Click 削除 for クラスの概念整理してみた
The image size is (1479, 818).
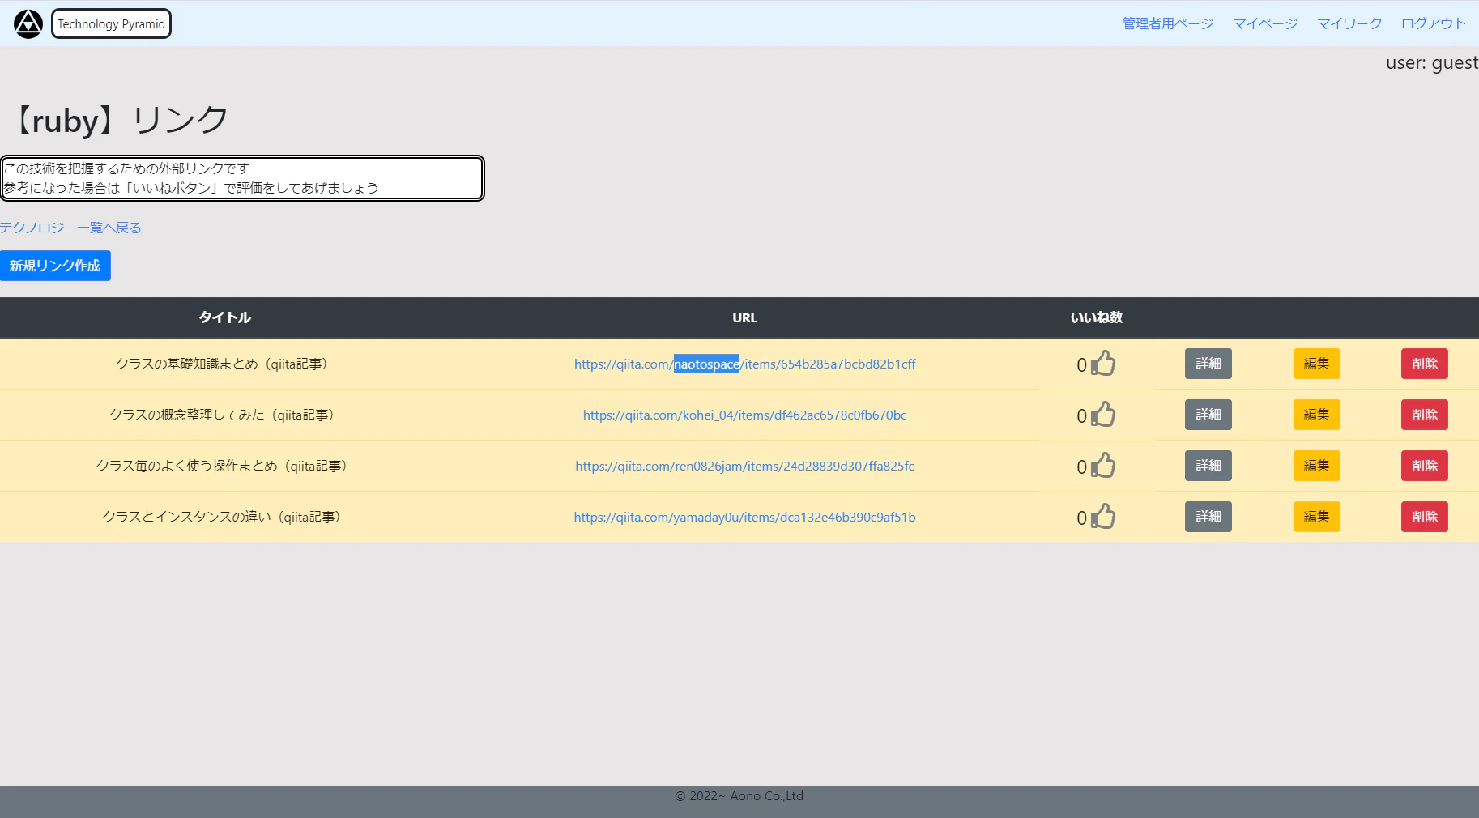[1425, 415]
